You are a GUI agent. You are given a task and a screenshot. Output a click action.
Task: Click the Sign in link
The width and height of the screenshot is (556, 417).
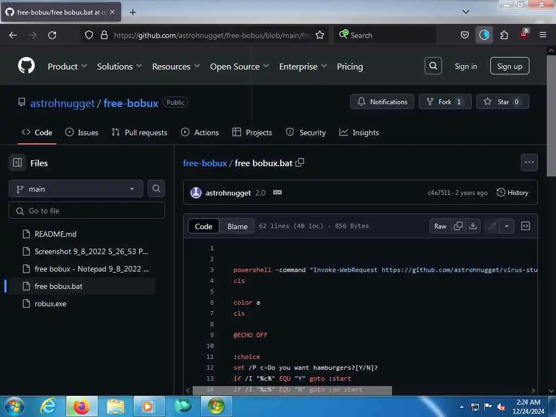(465, 66)
